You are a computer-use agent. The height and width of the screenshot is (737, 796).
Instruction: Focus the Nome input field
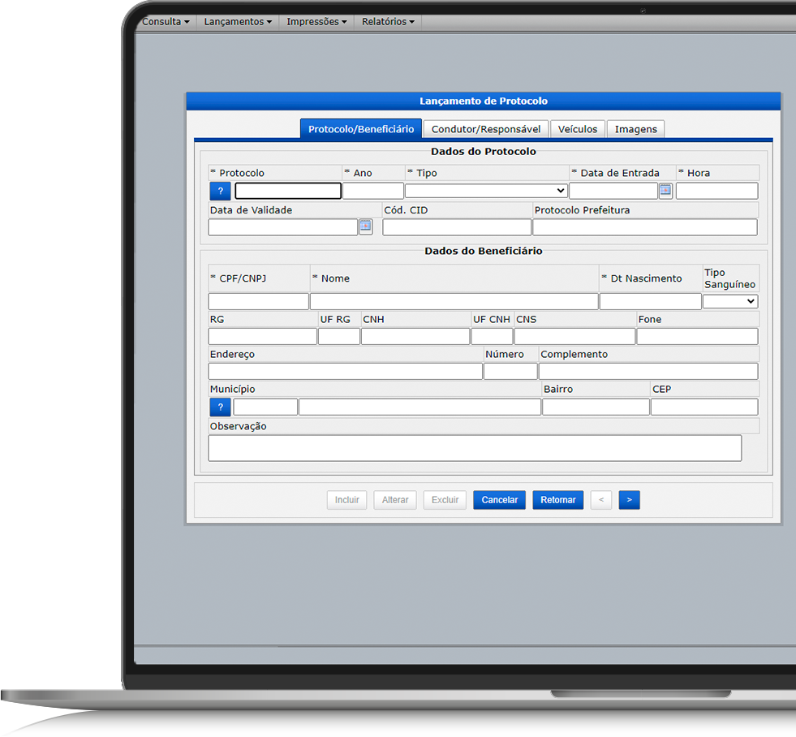pos(454,301)
